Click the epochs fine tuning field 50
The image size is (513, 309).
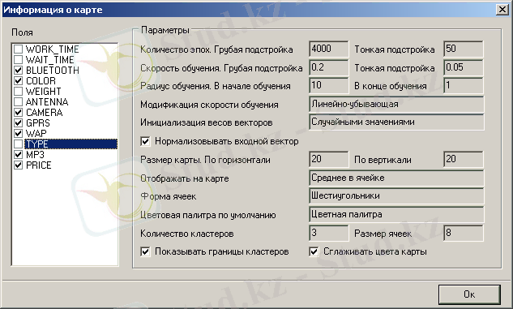click(x=464, y=49)
